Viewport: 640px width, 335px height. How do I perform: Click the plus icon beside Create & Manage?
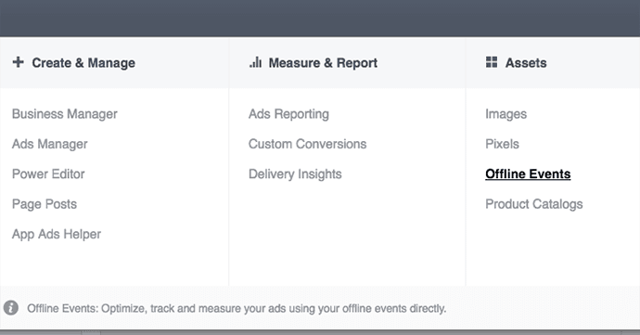click(18, 62)
